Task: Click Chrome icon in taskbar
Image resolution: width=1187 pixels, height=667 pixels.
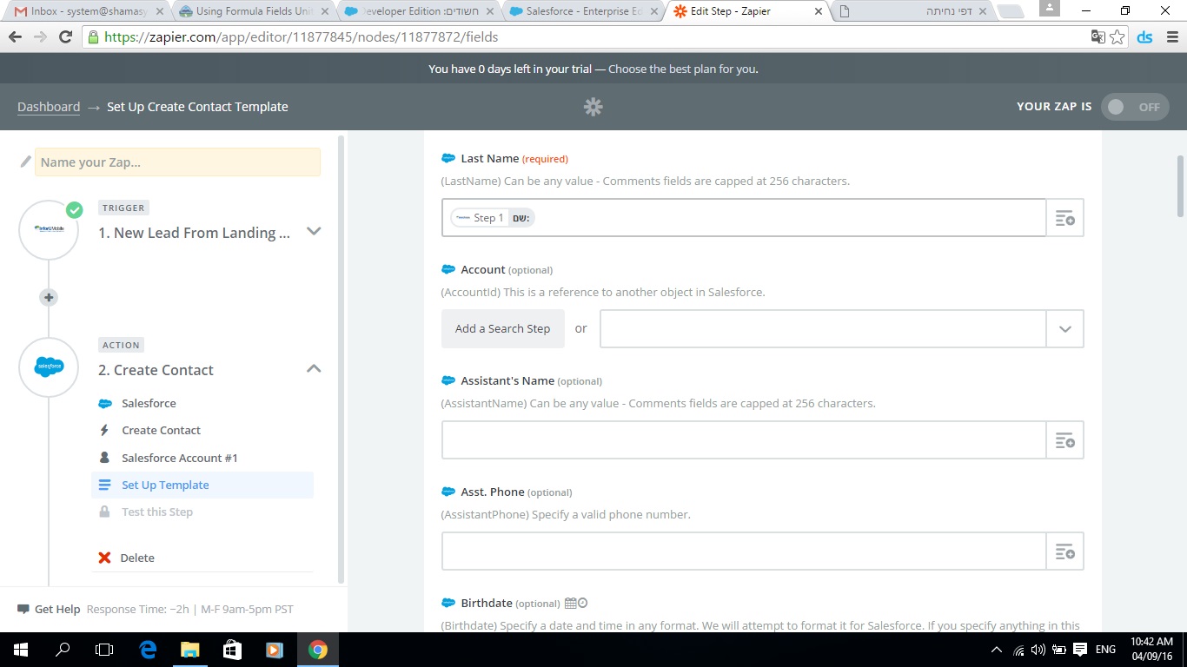Action: (317, 650)
